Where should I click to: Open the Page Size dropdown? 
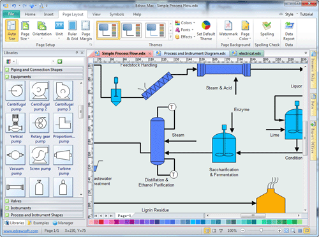point(25,31)
